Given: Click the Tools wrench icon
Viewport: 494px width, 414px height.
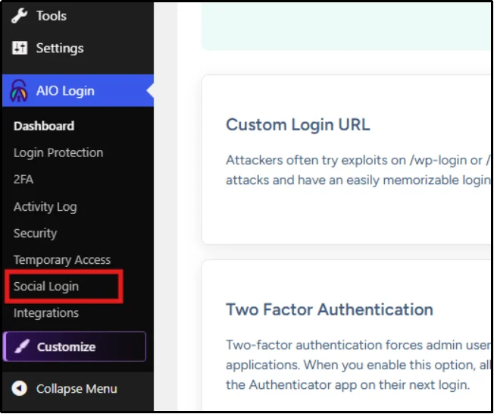Looking at the screenshot, I should click(20, 15).
